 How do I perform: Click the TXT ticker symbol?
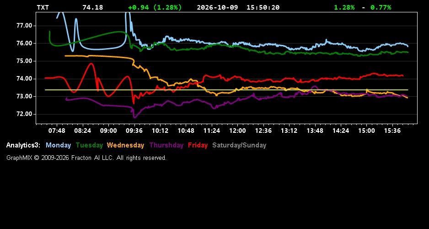click(43, 8)
